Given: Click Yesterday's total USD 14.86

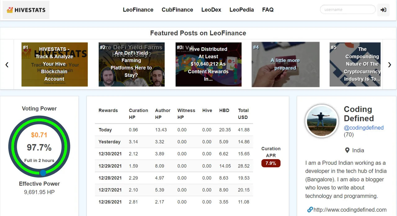Looking at the screenshot, I should tap(244, 142).
